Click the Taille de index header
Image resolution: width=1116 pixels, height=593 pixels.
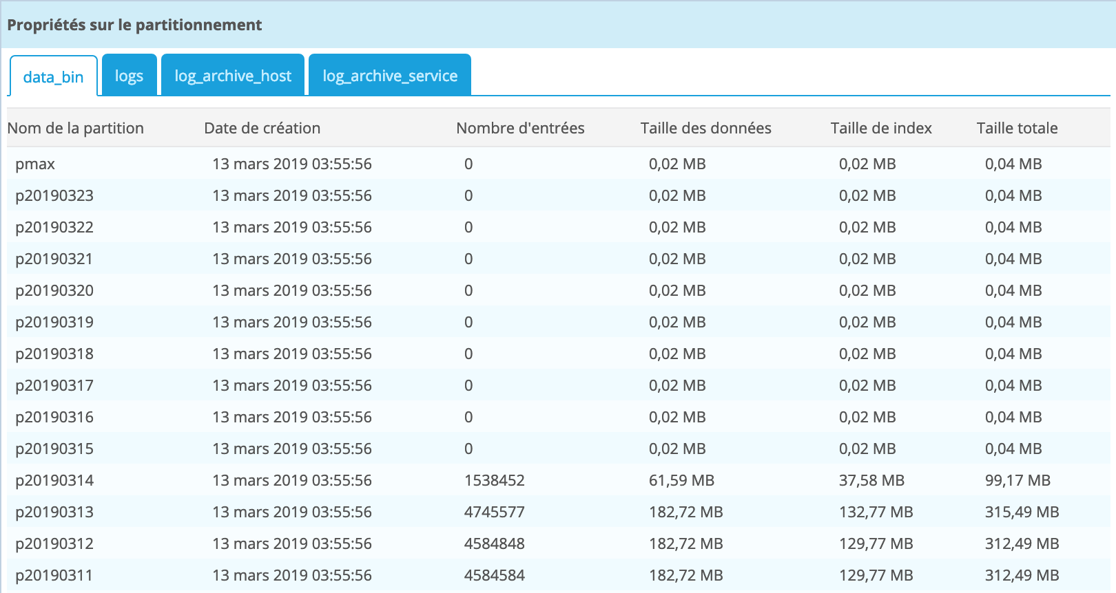click(881, 128)
